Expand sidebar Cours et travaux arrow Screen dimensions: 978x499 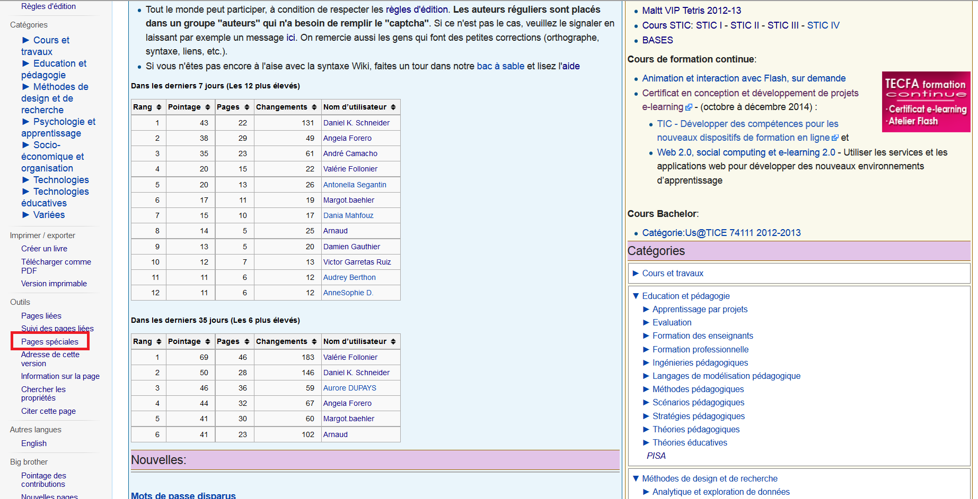[25, 40]
